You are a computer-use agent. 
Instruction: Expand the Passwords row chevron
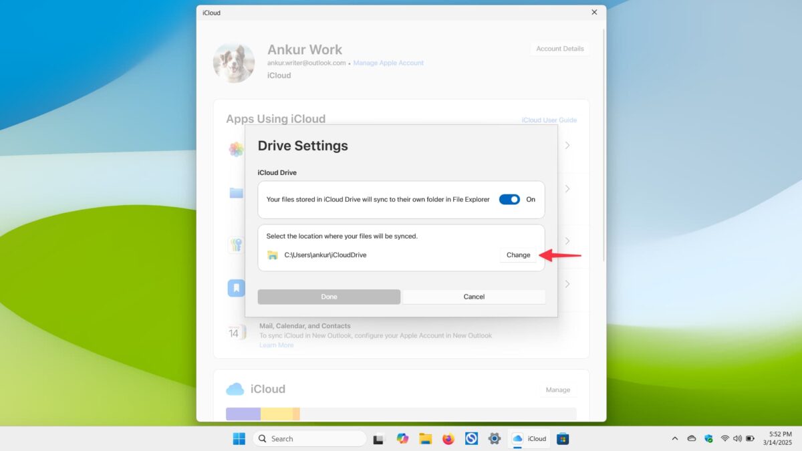click(x=567, y=241)
